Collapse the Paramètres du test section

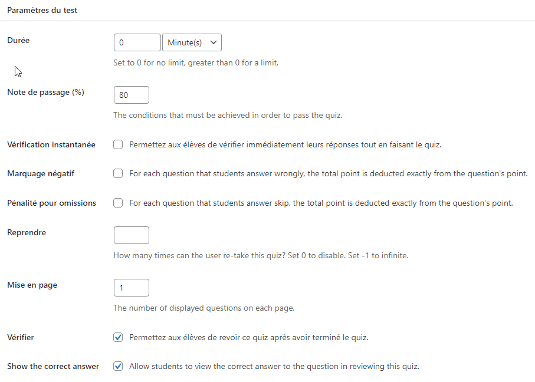(x=42, y=10)
